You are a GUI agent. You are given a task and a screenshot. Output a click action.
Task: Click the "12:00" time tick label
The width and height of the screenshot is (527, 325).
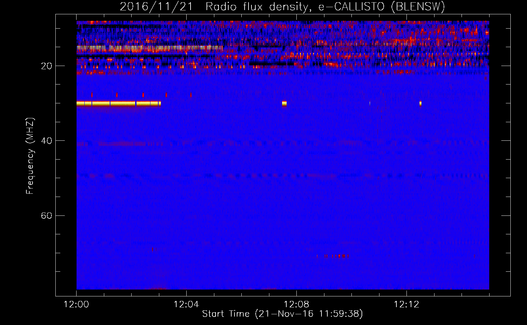click(76, 305)
